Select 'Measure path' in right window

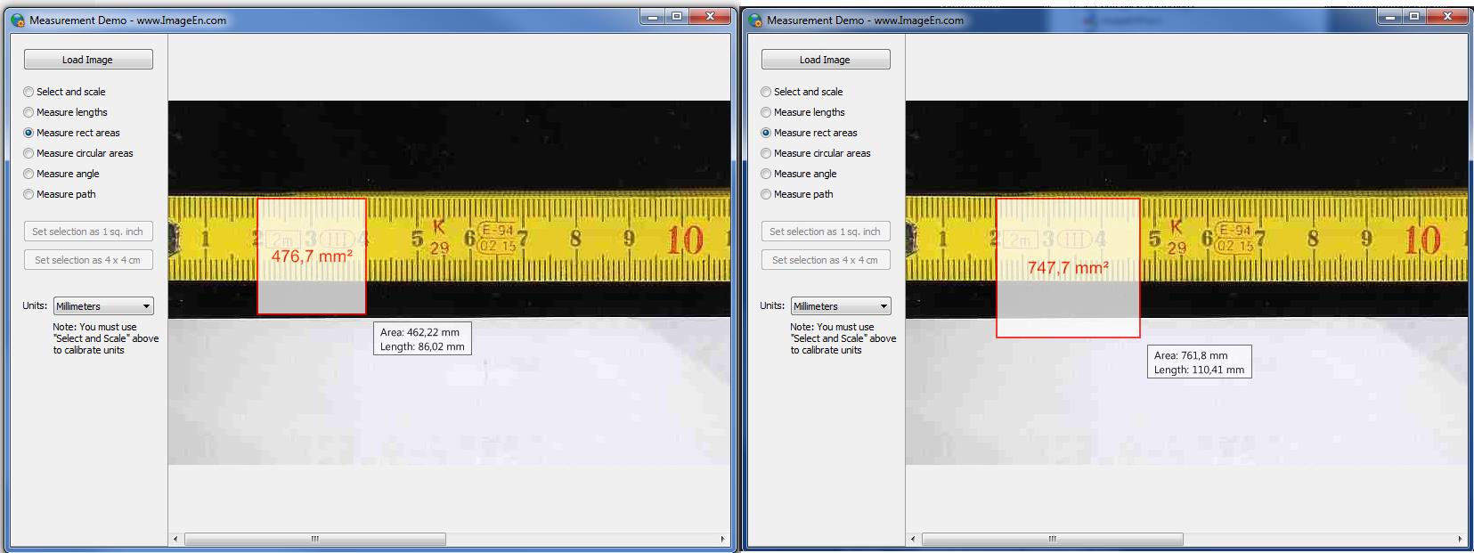(797, 194)
